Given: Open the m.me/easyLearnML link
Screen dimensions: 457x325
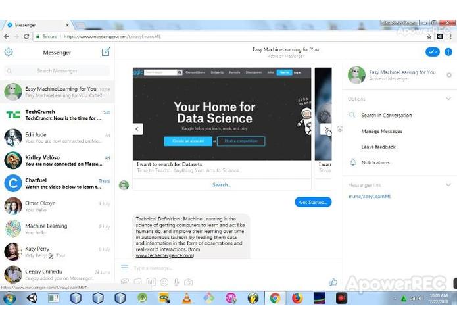Looking at the screenshot, I should (x=370, y=197).
